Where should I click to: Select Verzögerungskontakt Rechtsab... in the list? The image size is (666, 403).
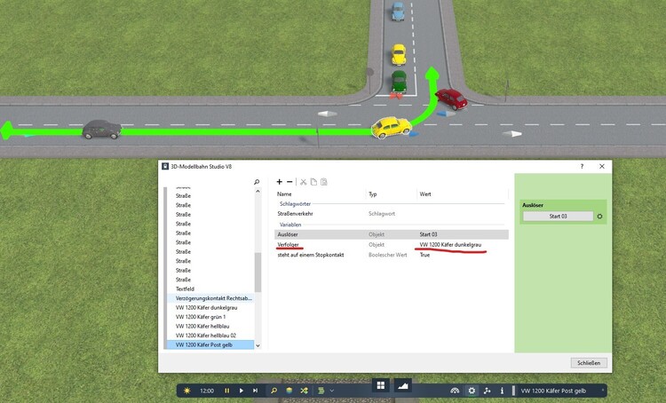(214, 298)
